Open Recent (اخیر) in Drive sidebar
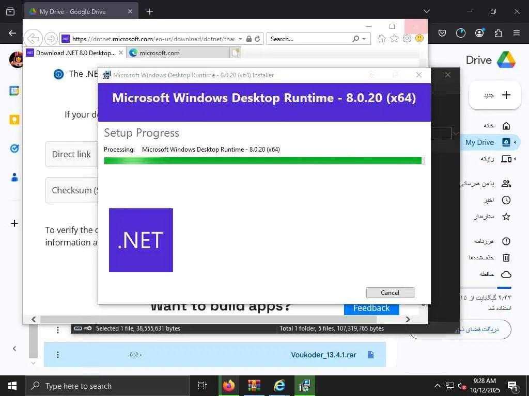The width and height of the screenshot is (529, 396). pyautogui.click(x=496, y=200)
